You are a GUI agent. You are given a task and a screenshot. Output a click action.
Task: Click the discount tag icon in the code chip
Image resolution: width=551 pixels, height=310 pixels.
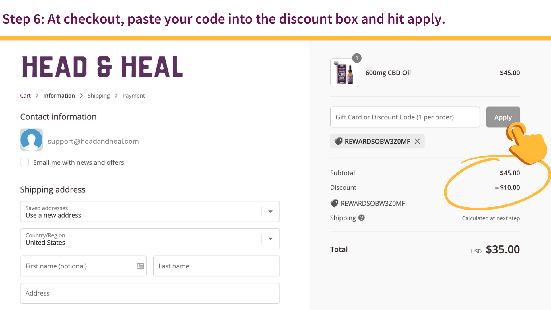339,141
